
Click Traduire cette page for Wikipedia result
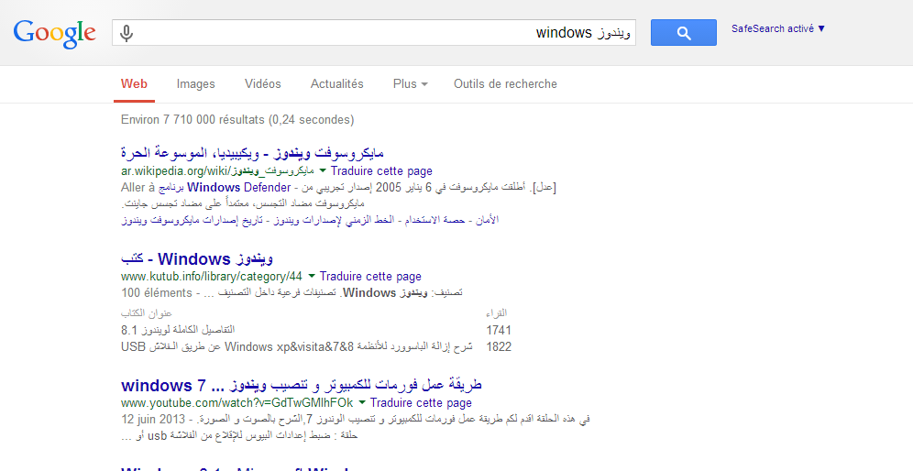coord(381,171)
